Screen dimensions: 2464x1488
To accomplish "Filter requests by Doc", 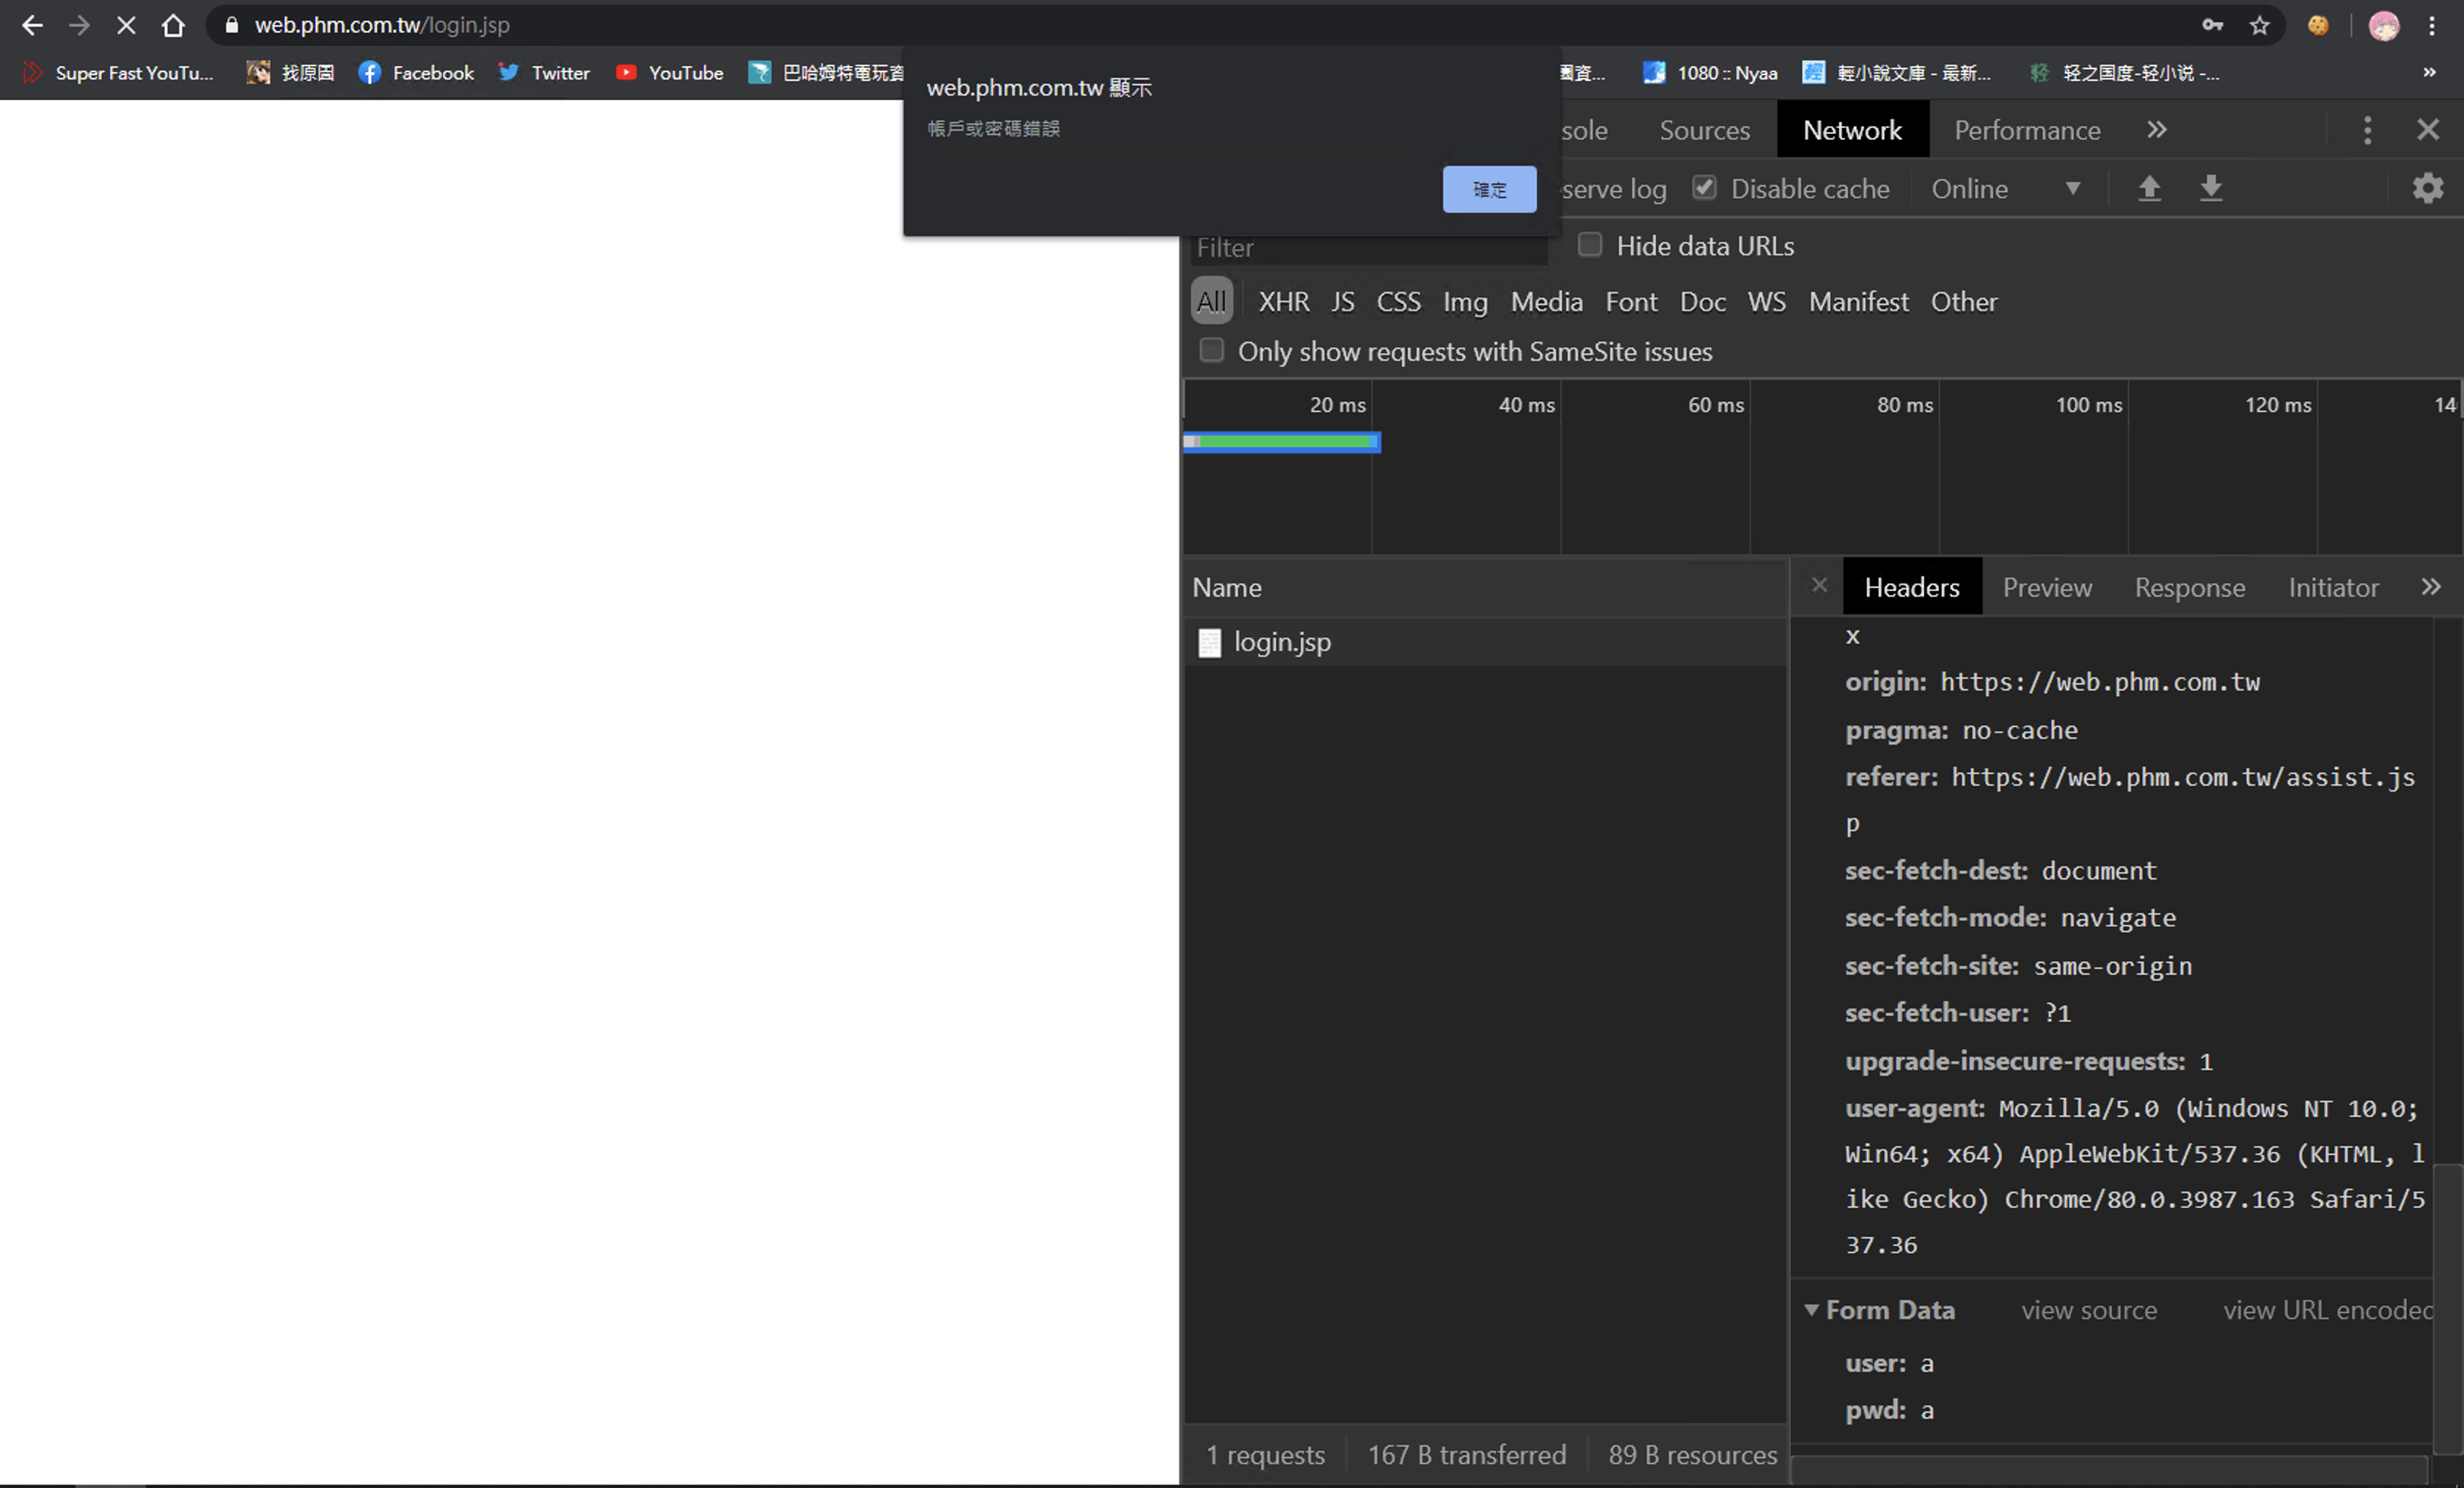I will click(x=1702, y=302).
